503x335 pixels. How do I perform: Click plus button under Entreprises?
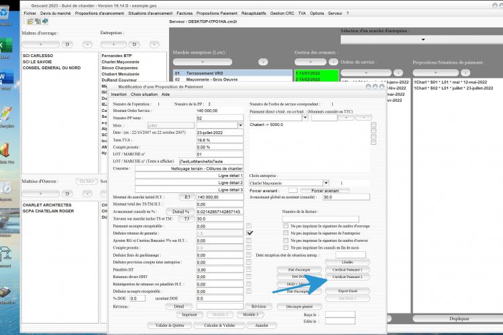coord(113,44)
